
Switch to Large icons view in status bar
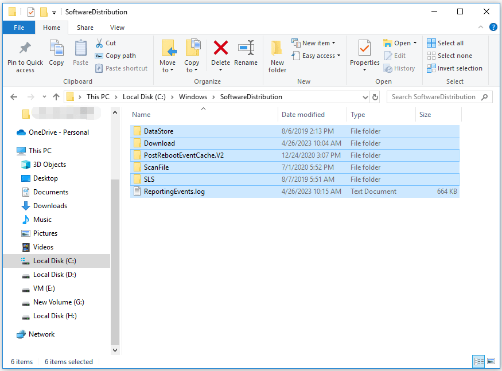pos(491,361)
